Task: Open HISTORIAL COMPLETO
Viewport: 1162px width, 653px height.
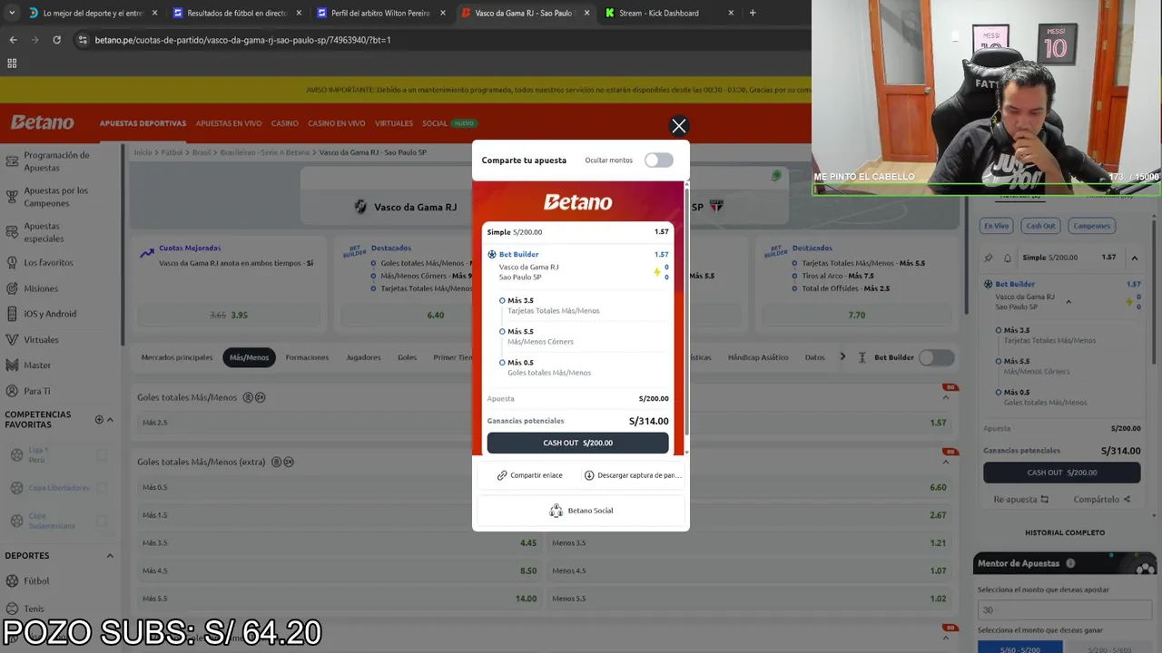Action: [1065, 532]
